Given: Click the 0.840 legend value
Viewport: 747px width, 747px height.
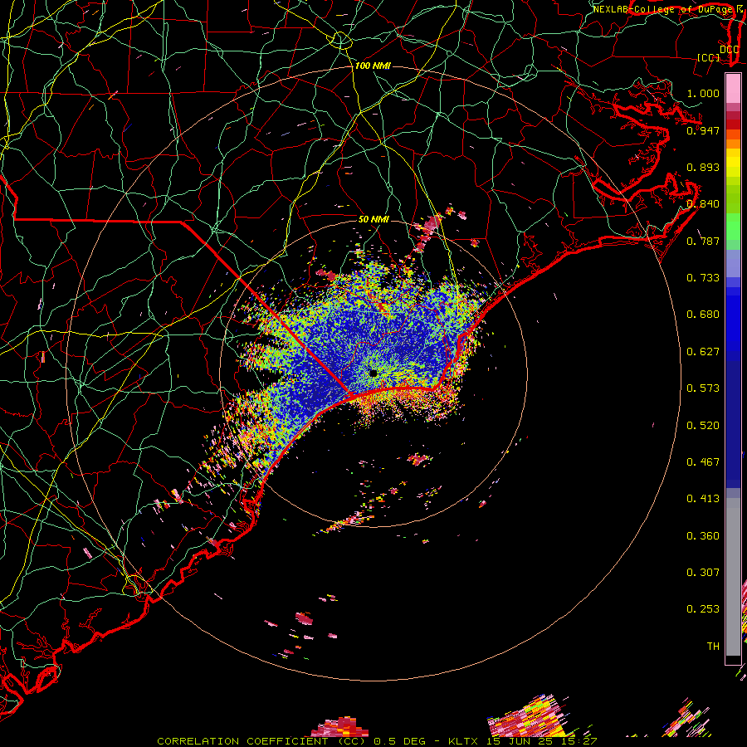Looking at the screenshot, I should tap(703, 204).
